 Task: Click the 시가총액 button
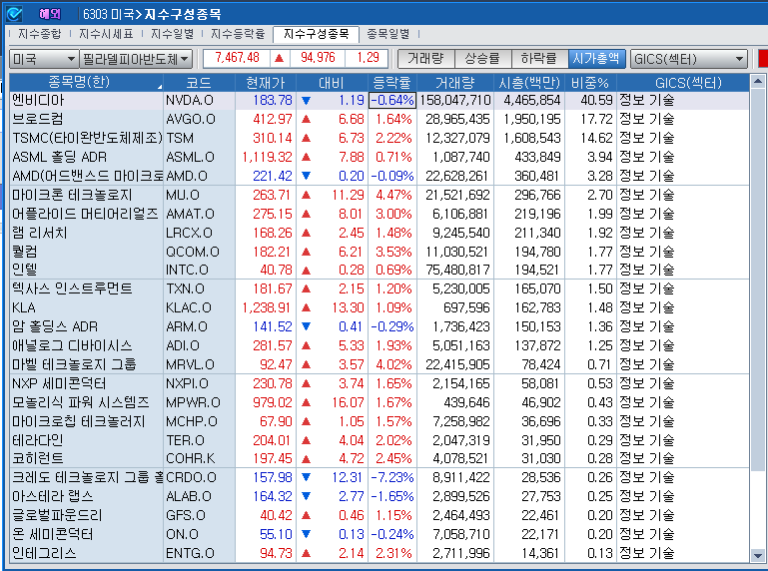[596, 59]
